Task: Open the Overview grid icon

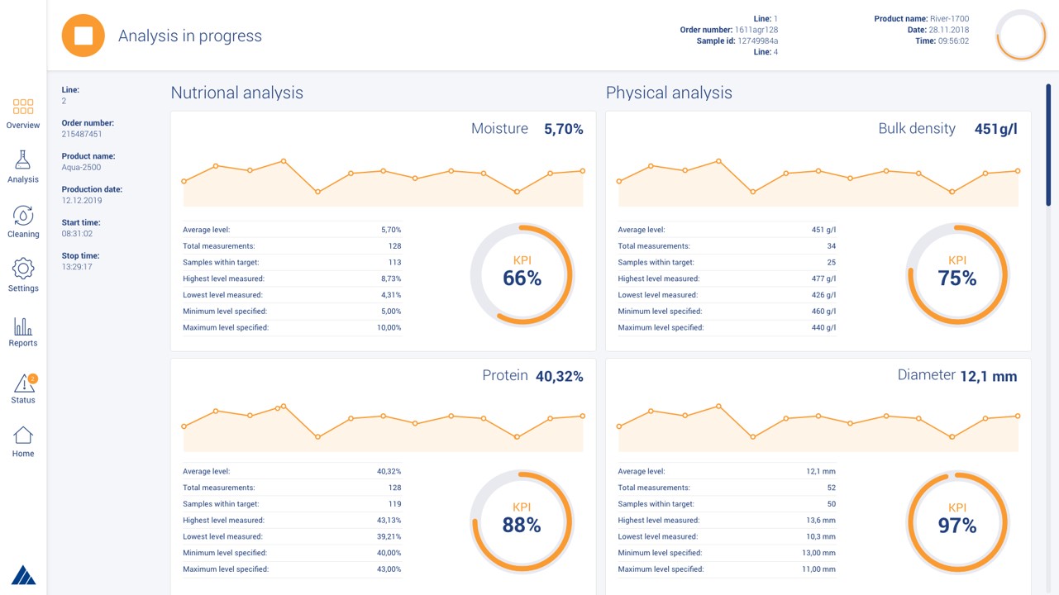Action: (23, 107)
